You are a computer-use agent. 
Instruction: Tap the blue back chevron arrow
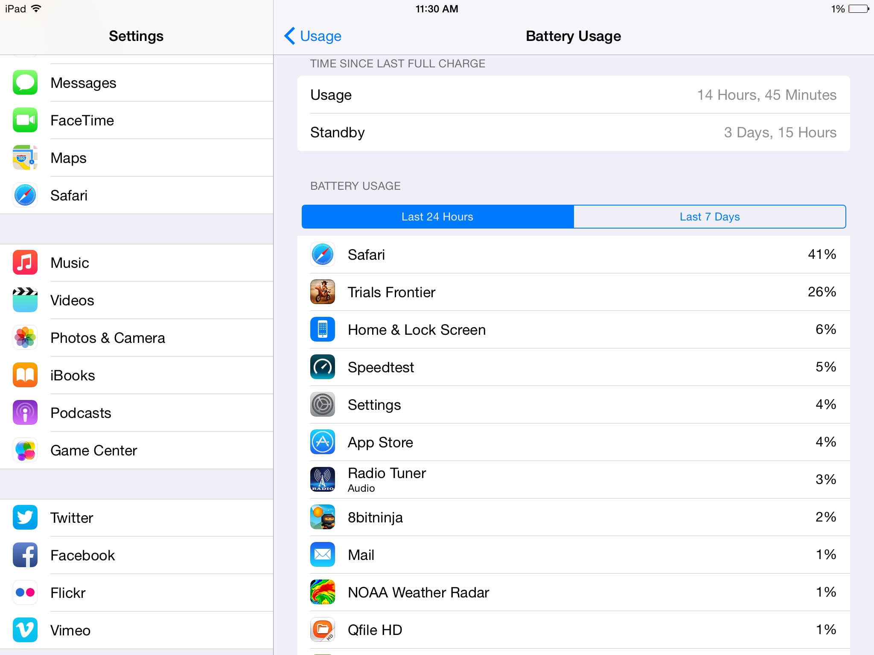tap(290, 36)
